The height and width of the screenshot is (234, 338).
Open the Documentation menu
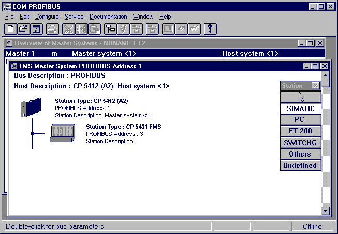pyautogui.click(x=108, y=17)
